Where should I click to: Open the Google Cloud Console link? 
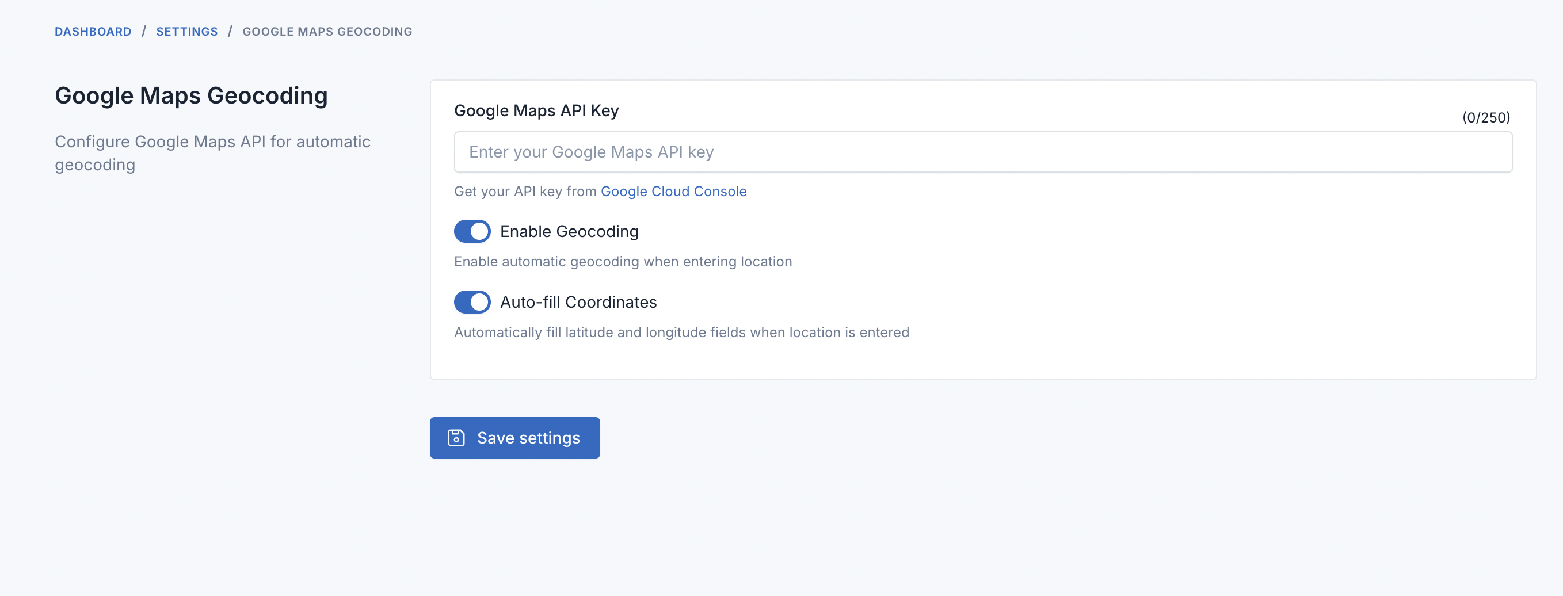click(673, 191)
